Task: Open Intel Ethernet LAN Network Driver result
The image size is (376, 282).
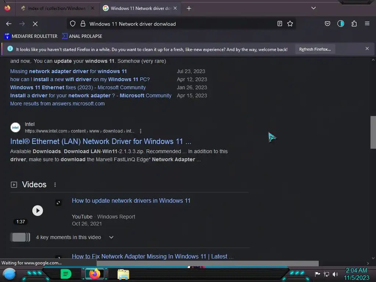Action: [101, 141]
